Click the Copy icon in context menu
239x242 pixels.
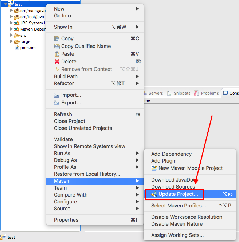pyautogui.click(x=56, y=39)
